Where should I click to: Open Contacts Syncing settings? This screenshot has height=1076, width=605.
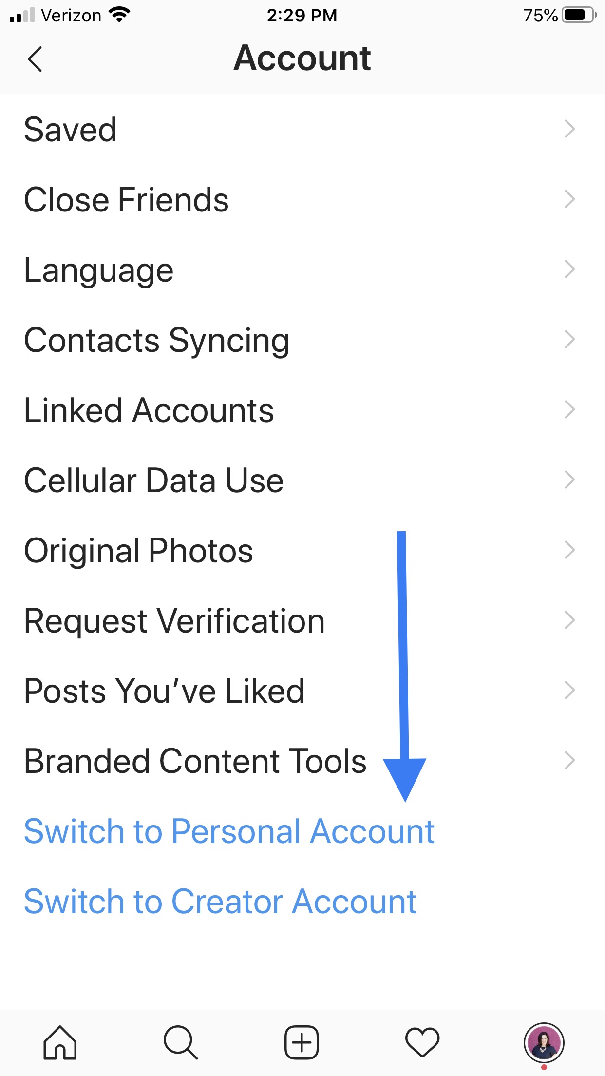(302, 340)
